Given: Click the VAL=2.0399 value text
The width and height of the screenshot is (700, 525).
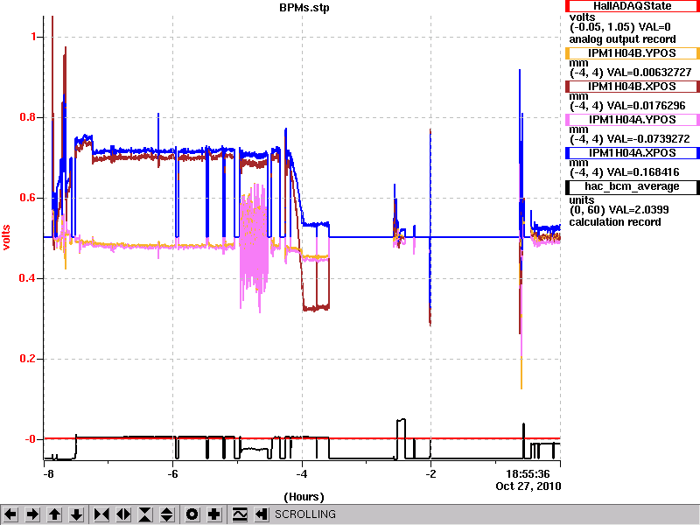Looking at the screenshot, I should (637, 210).
